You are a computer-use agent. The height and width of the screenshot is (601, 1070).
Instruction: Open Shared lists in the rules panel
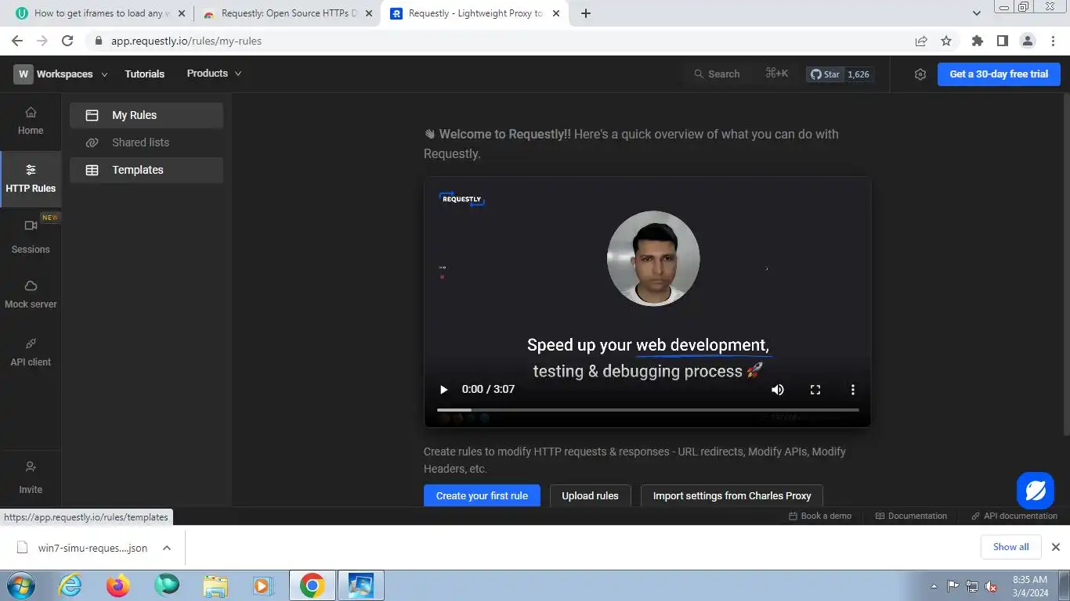tap(146, 142)
